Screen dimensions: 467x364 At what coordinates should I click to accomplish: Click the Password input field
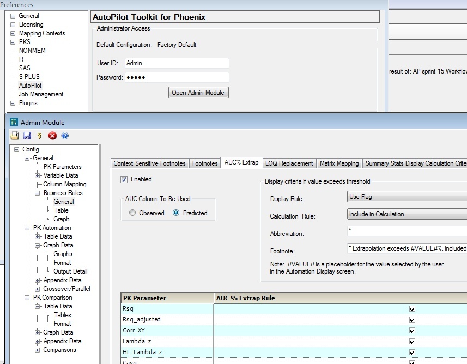point(177,77)
